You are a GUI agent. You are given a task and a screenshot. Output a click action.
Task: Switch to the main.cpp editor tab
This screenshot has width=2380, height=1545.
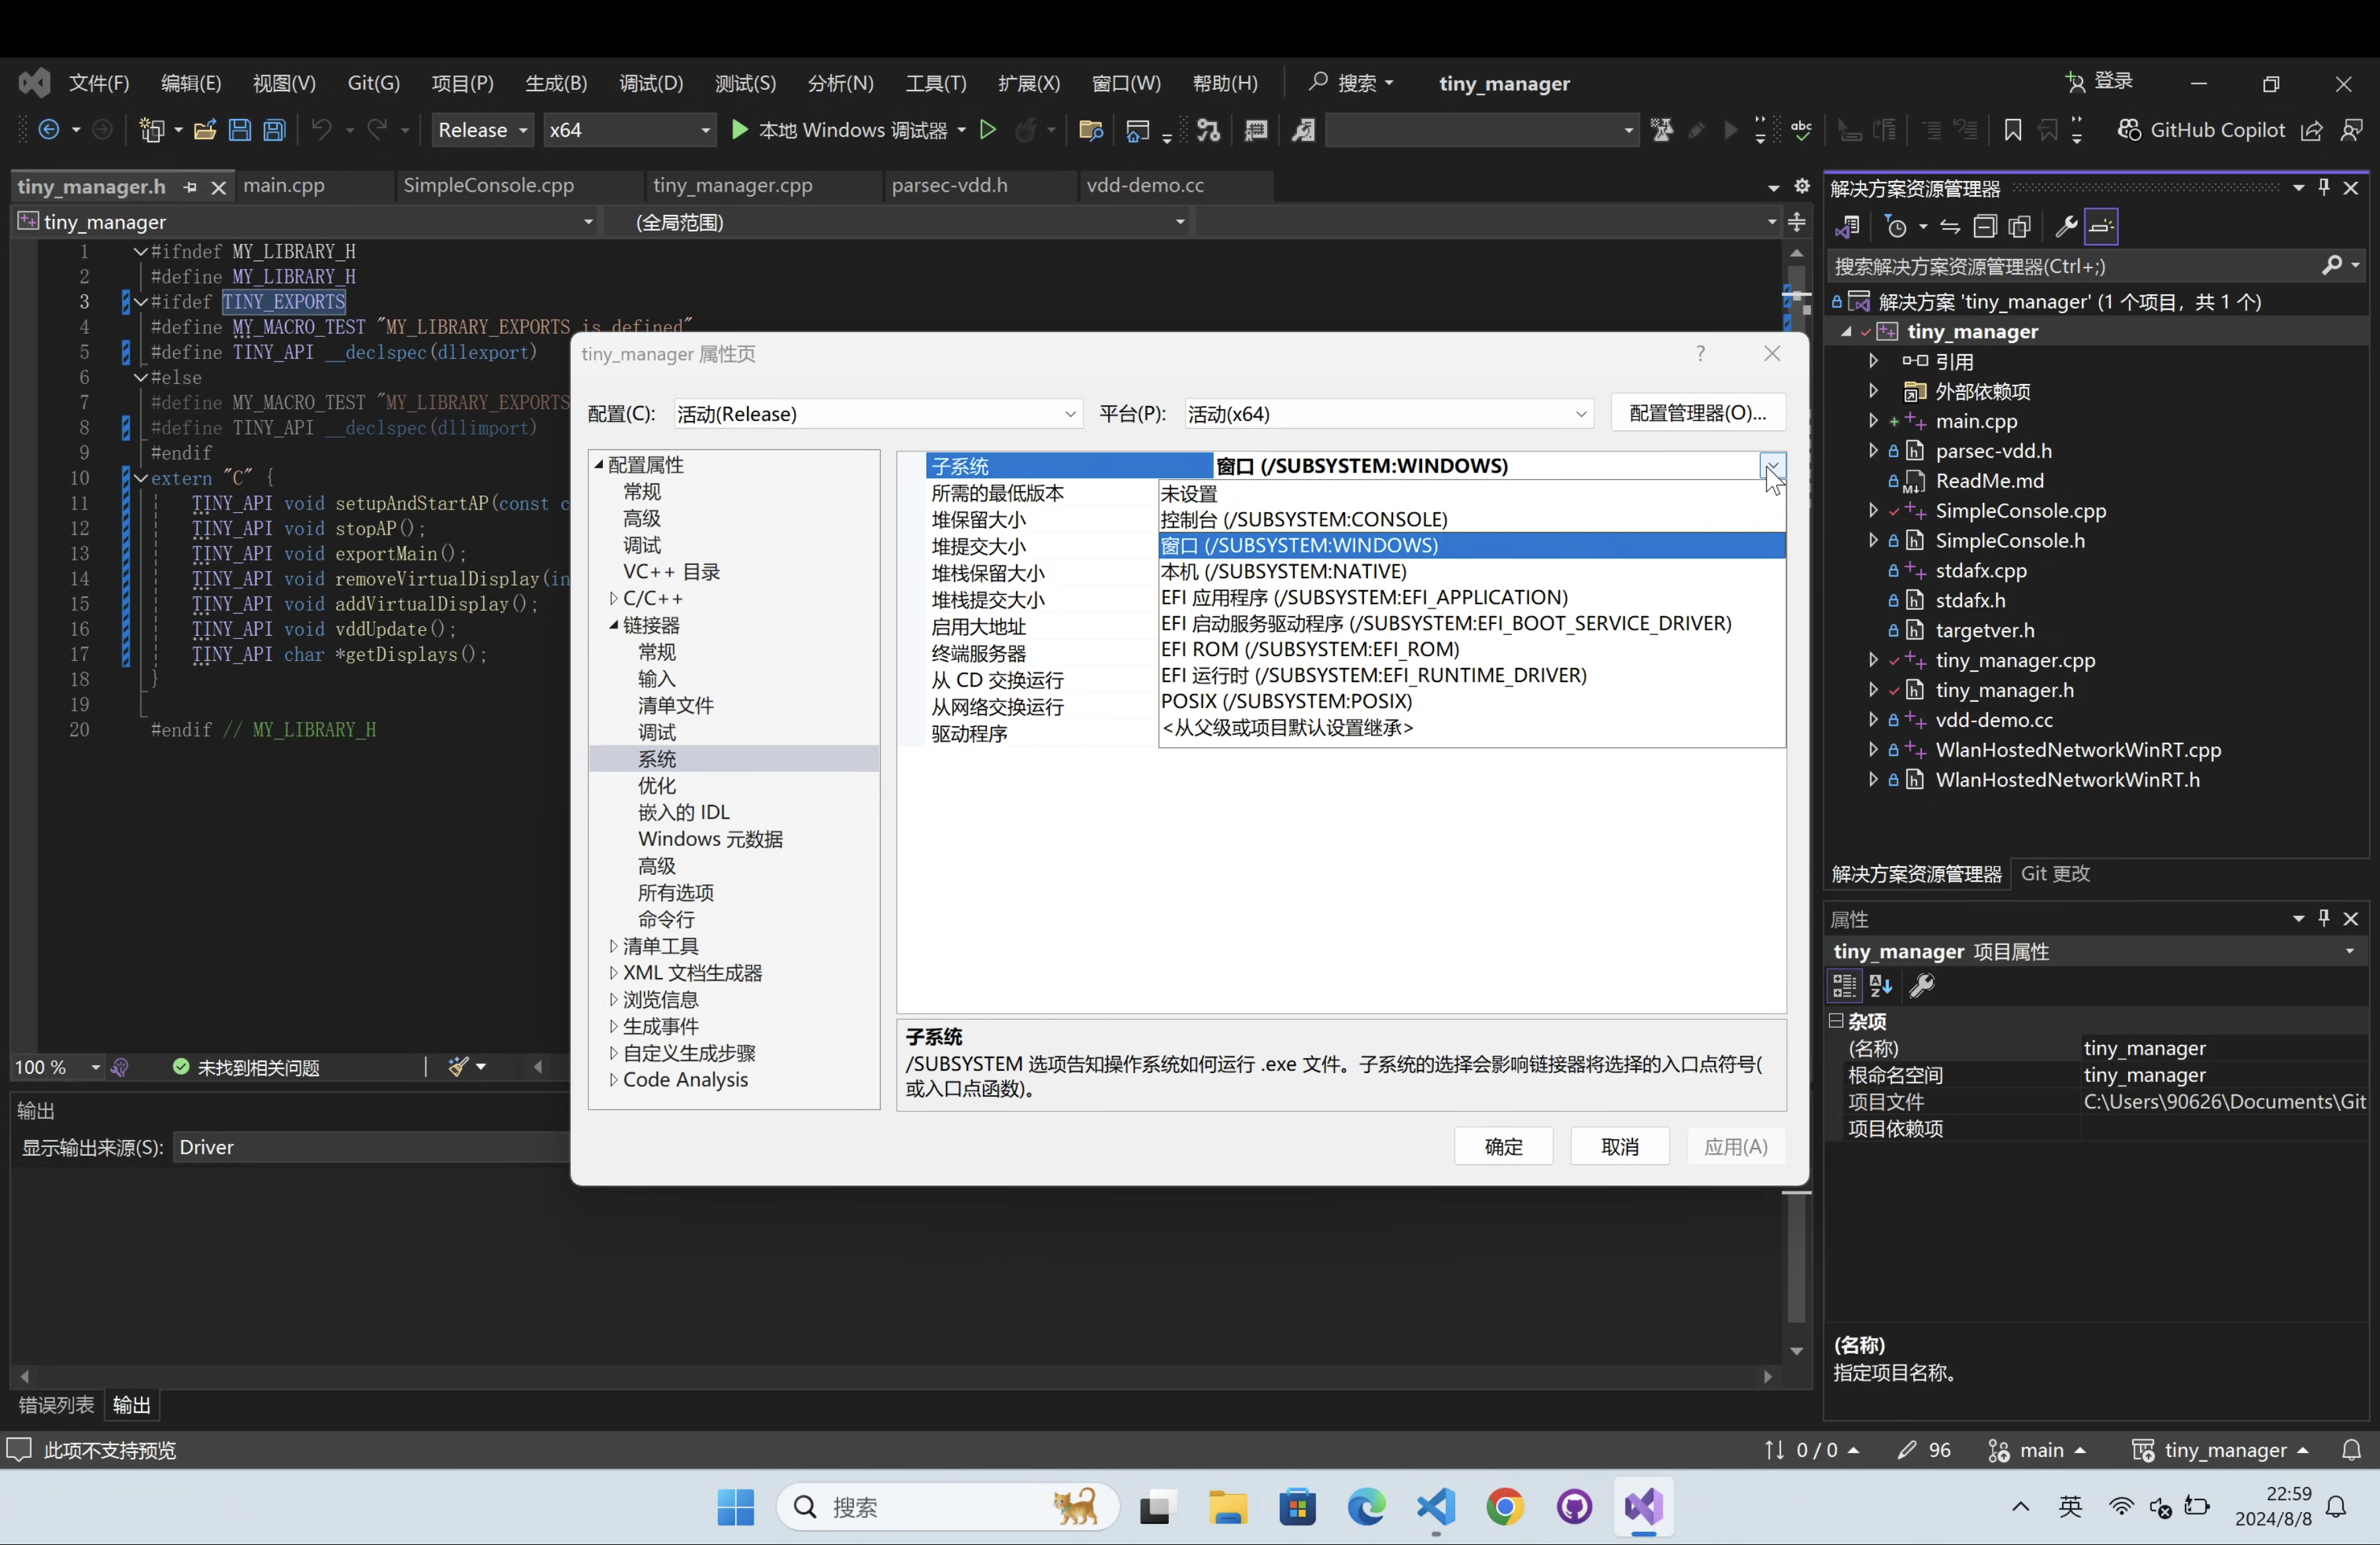click(284, 186)
